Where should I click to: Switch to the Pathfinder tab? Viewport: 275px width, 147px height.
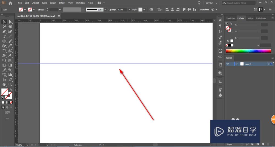point(261,18)
